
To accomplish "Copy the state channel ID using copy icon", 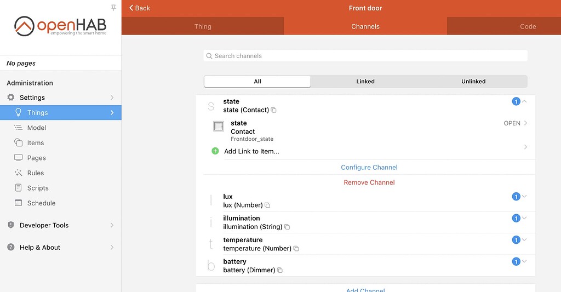I will pyautogui.click(x=274, y=110).
